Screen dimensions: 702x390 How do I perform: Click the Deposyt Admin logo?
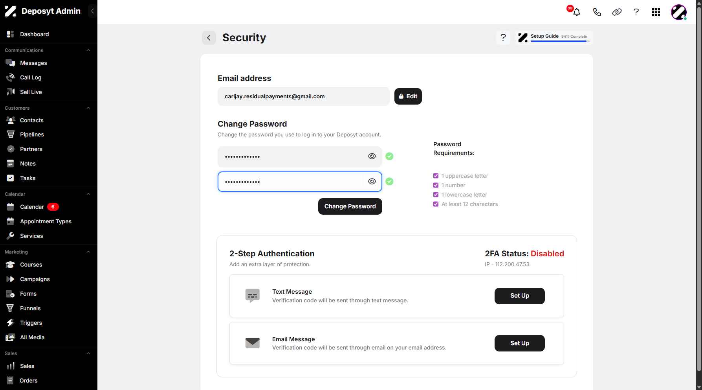click(11, 11)
